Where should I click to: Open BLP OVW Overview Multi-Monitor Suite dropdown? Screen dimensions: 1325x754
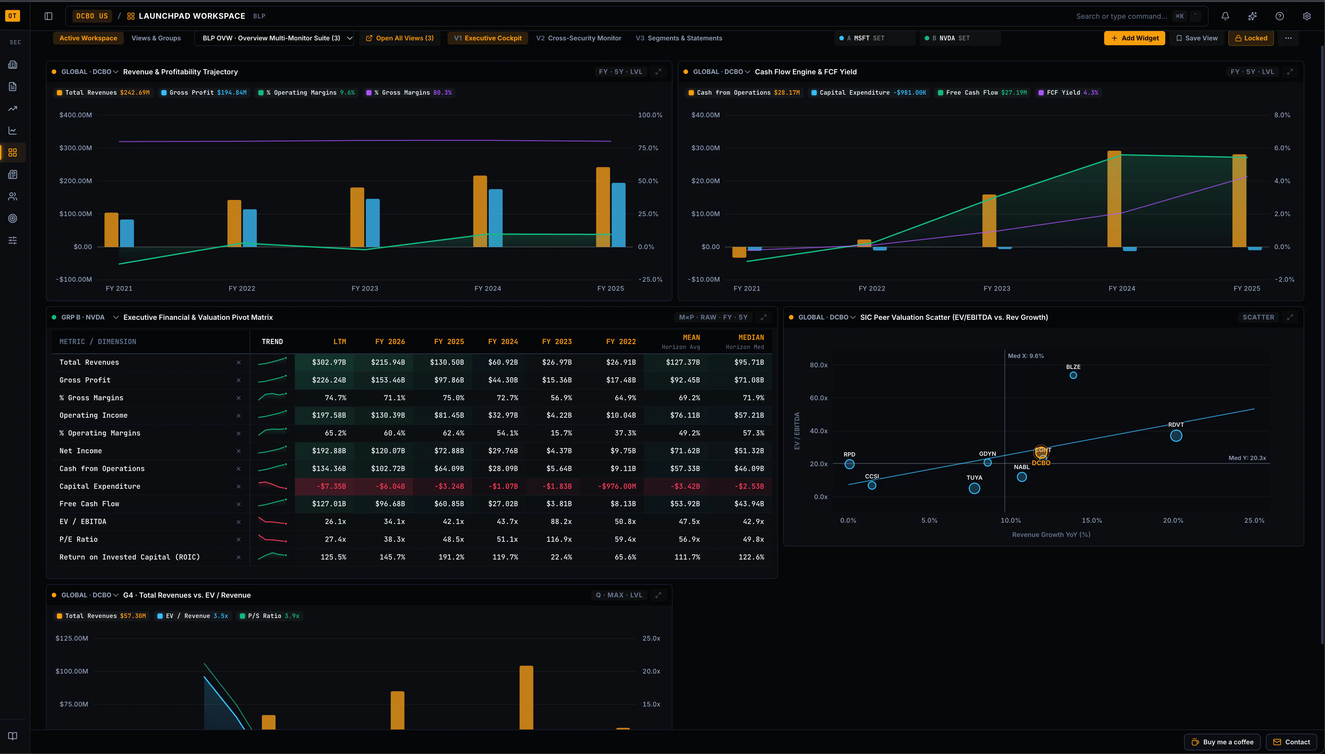[274, 38]
